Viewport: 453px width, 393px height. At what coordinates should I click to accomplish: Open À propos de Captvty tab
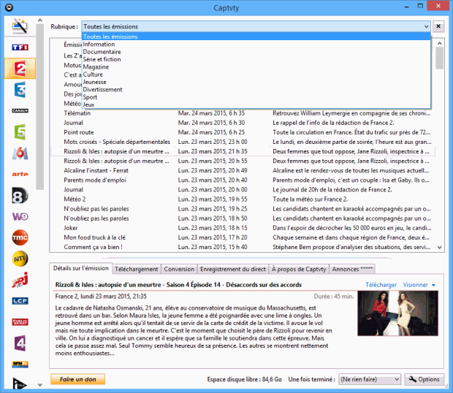299,269
